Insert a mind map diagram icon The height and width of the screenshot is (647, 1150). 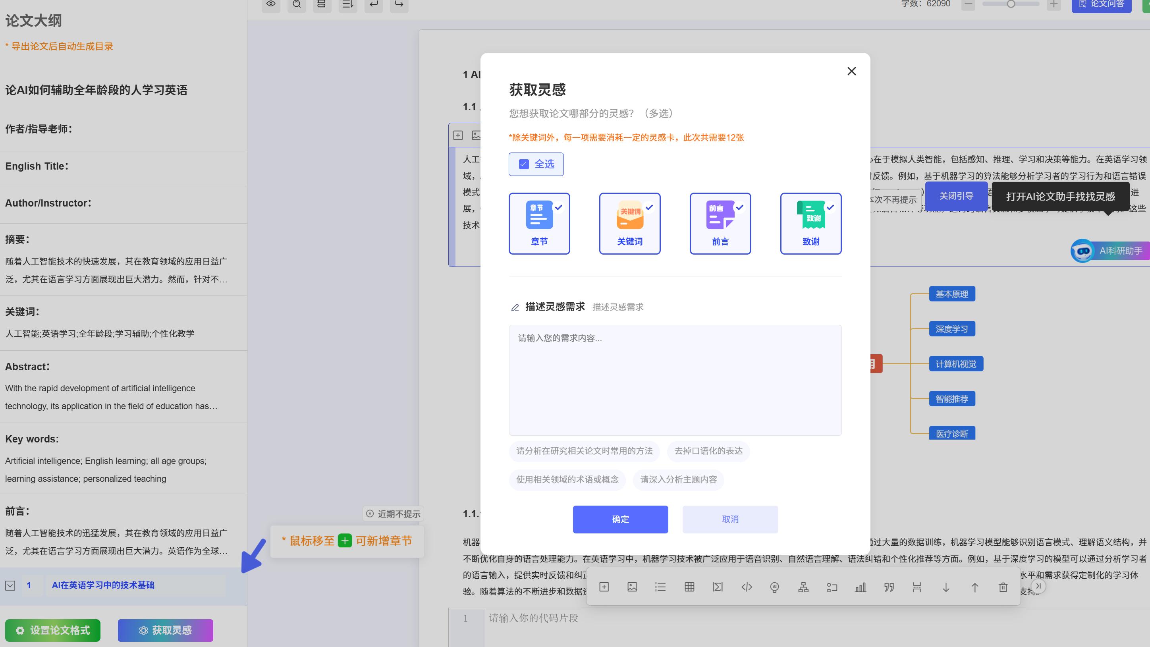(x=803, y=587)
